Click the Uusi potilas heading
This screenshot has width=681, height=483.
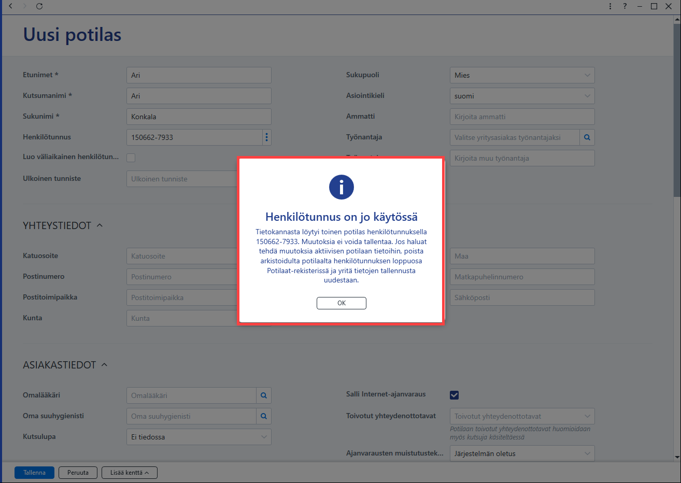tap(72, 35)
